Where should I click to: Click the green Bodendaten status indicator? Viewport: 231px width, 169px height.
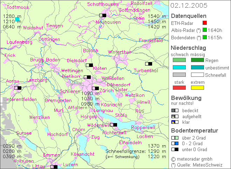[x=205, y=37]
